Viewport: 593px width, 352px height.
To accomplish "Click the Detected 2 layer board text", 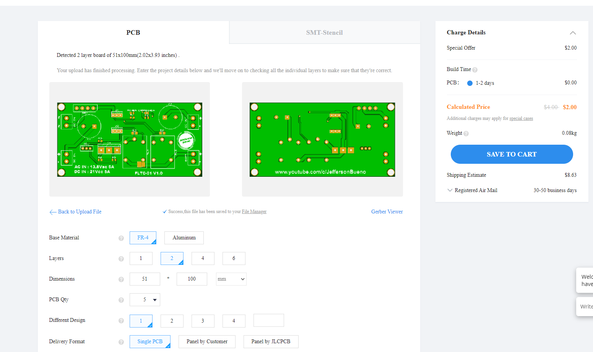I will coord(118,55).
